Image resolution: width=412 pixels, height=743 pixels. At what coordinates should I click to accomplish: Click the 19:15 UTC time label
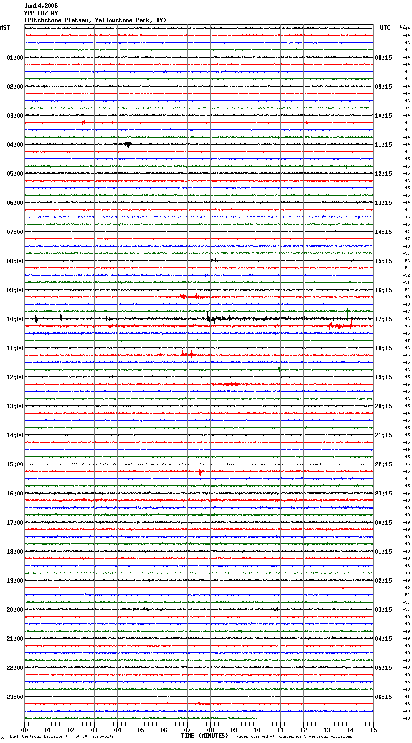383,377
